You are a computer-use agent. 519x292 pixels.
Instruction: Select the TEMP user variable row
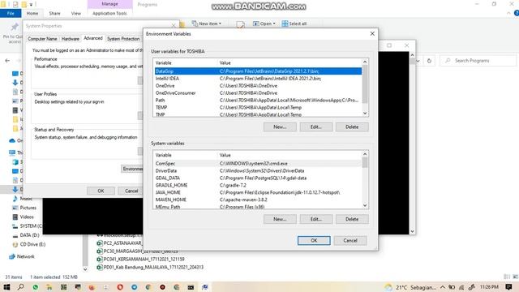[258, 107]
